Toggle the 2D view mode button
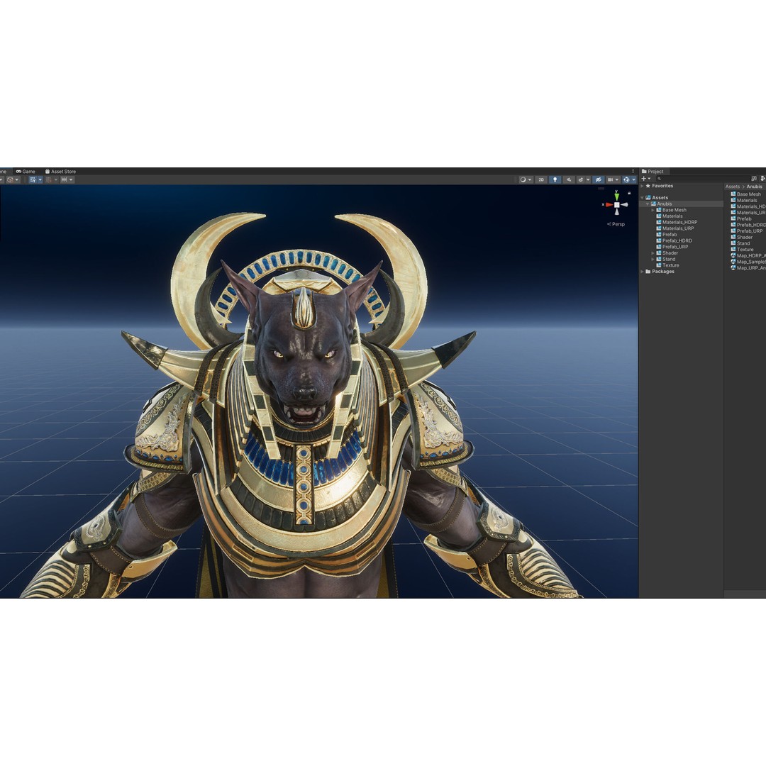This screenshot has width=766, height=766. pyautogui.click(x=541, y=179)
